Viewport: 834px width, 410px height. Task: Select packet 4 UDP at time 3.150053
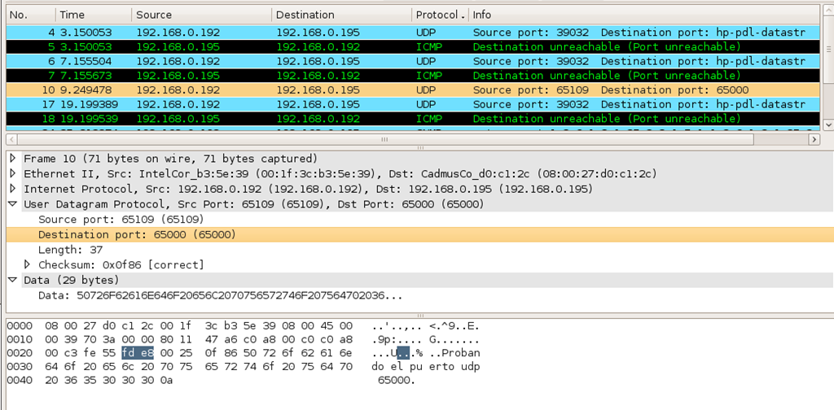[413, 33]
